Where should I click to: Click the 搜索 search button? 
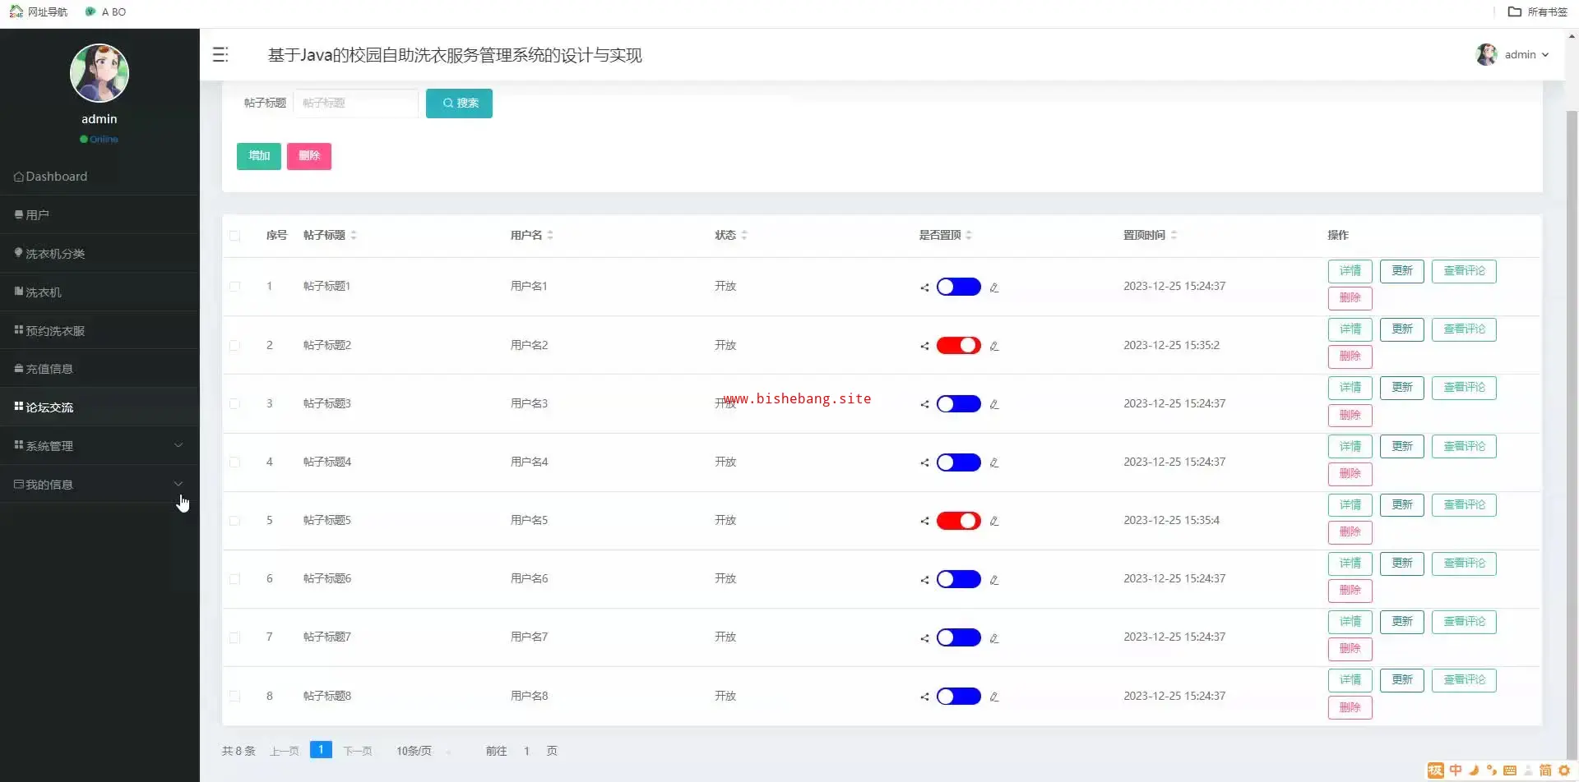pyautogui.click(x=459, y=103)
